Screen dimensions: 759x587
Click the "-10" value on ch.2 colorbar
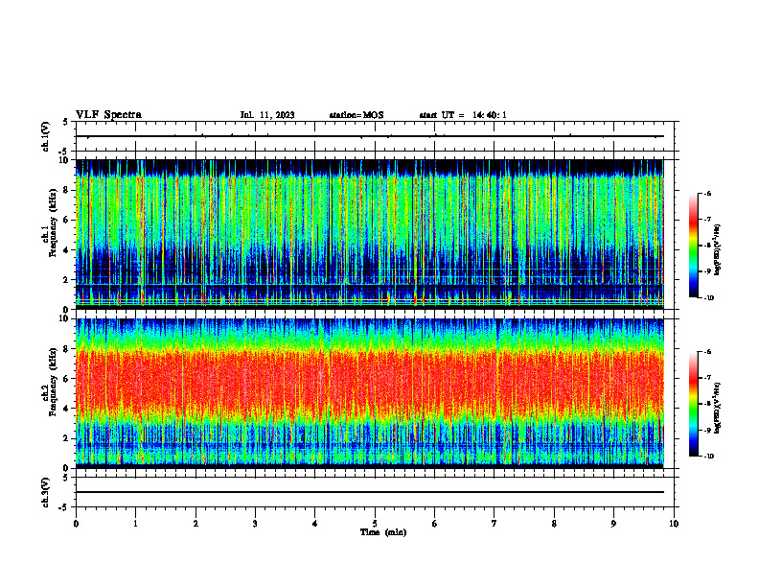tap(708, 456)
